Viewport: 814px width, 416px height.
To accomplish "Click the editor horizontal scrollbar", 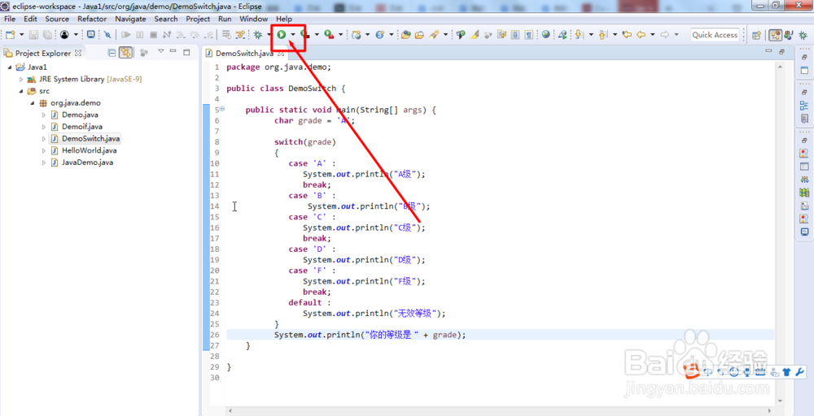I will [501, 409].
